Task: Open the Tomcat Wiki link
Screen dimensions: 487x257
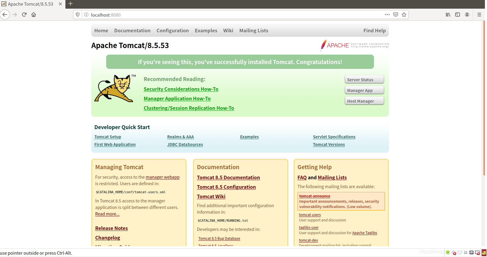Action: (211, 196)
